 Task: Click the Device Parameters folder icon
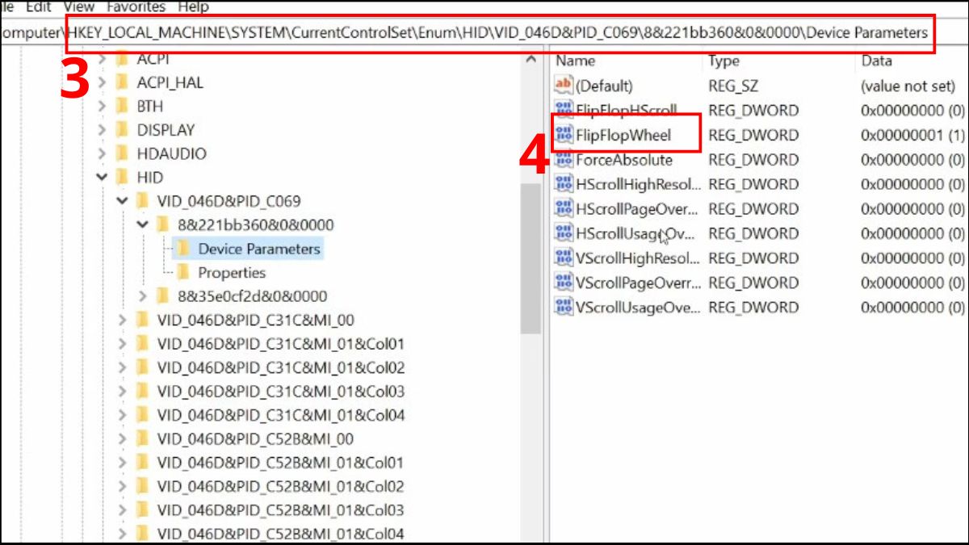[182, 249]
